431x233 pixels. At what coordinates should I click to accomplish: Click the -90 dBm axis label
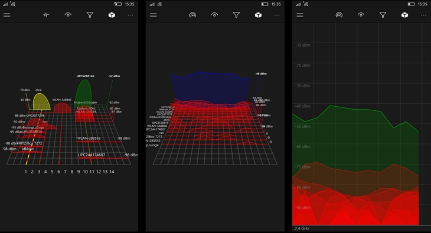point(303,208)
